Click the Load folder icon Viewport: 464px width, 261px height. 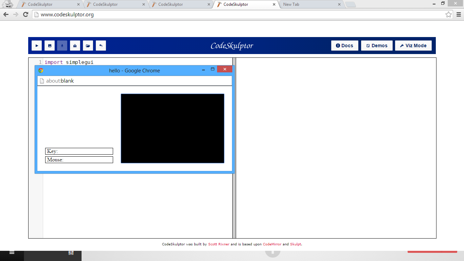(x=88, y=46)
